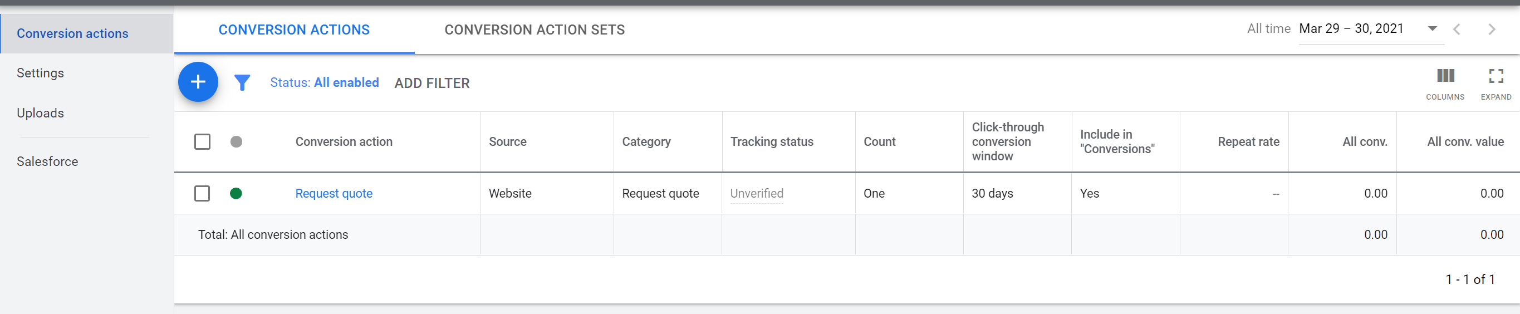The width and height of the screenshot is (1520, 314).
Task: Open the date range dropdown arrow
Action: (x=1432, y=29)
